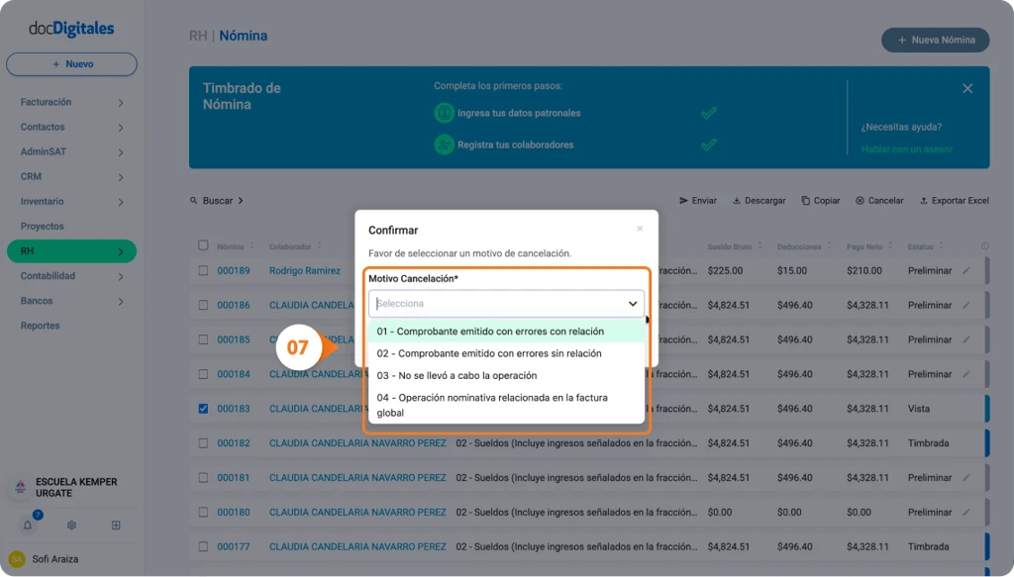Viewport: 1014px width, 577px height.
Task: Click the Ingresa tus datos patronales icon
Action: point(444,113)
